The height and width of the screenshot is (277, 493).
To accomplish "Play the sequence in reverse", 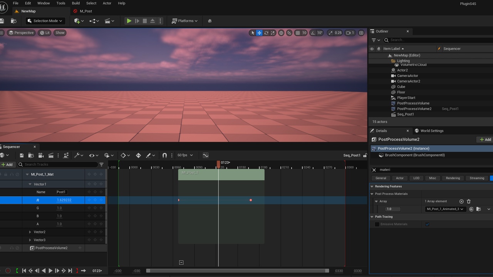I will pos(44,271).
